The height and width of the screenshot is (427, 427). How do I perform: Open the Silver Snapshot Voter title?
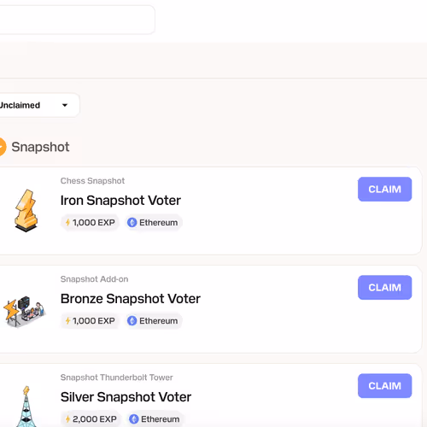point(126,397)
